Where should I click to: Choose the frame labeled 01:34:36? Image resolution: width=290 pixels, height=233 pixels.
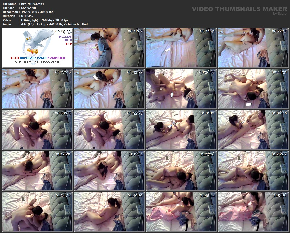[x=37, y=212]
